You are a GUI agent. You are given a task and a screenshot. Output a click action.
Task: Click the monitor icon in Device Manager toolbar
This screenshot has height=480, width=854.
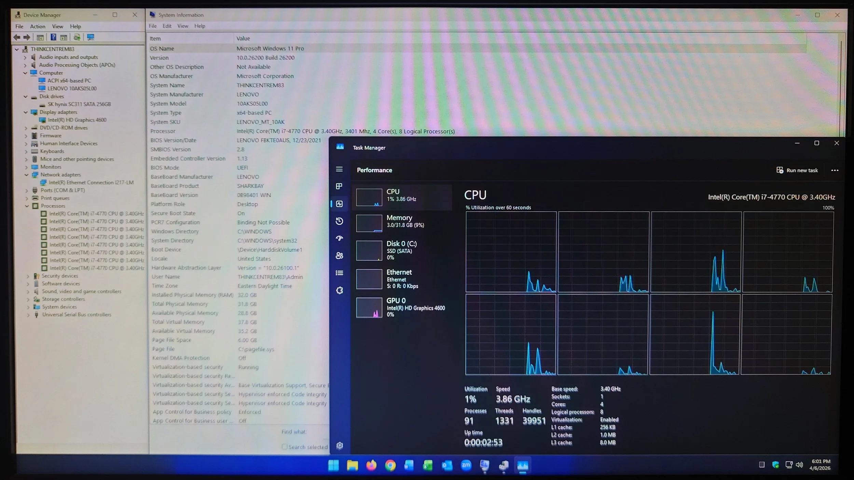(x=91, y=37)
